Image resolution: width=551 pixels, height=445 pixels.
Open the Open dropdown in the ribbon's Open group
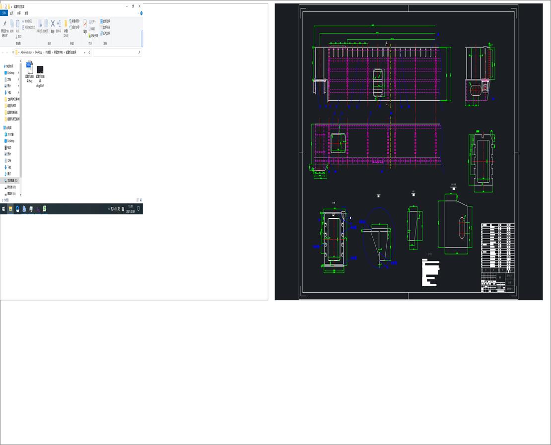[x=92, y=22]
